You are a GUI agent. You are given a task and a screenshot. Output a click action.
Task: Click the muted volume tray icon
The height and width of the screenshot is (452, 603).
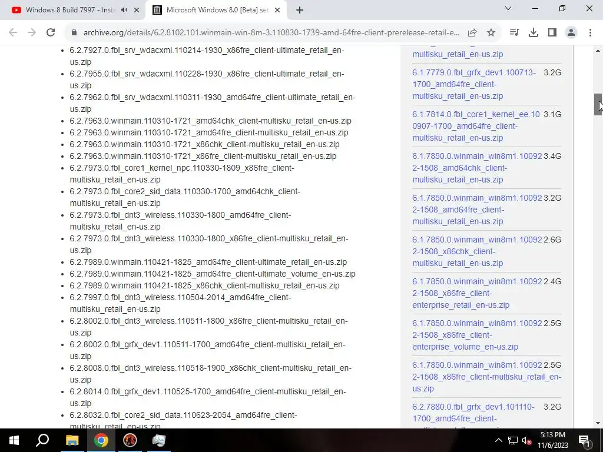(526, 440)
